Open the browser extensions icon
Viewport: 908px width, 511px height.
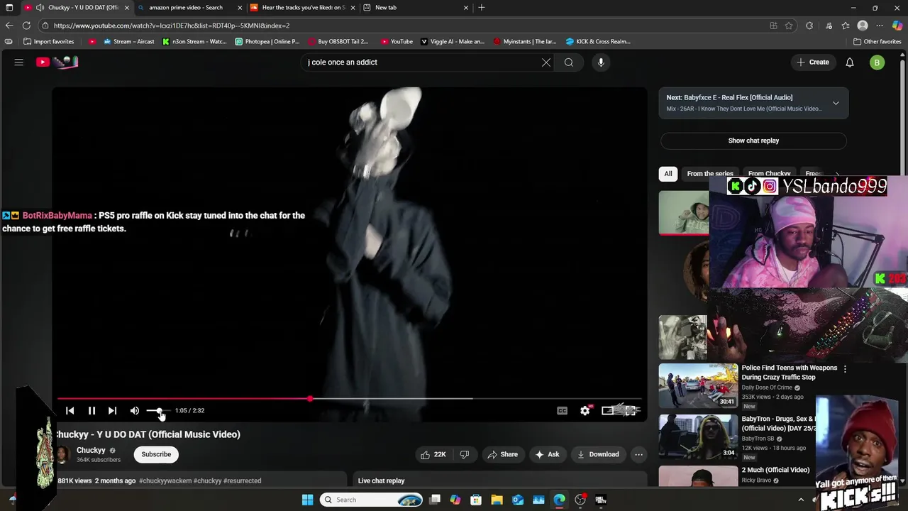point(809,26)
